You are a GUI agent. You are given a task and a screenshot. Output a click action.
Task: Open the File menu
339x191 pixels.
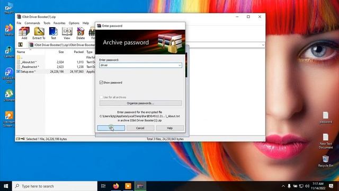(x=19, y=23)
